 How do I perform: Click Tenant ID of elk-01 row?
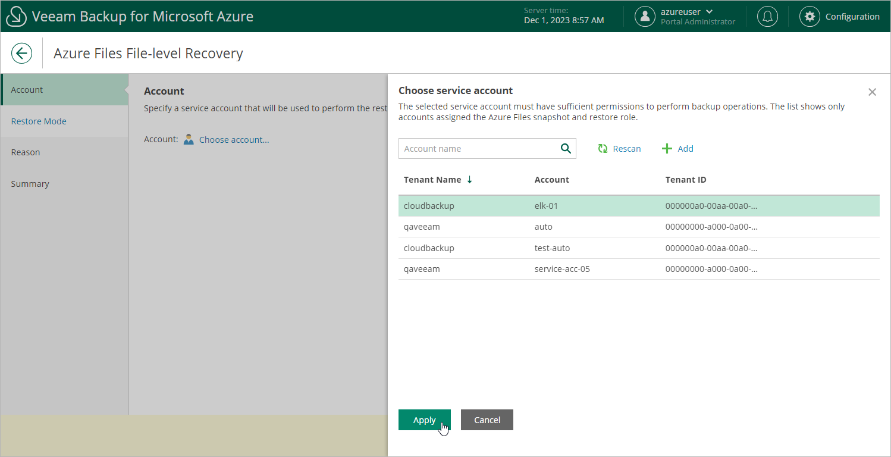(x=711, y=206)
